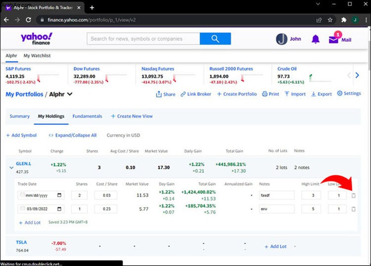Viewport: 371px width, 266px height.
Task: Open the Mail envelope icon
Action: tap(333, 40)
